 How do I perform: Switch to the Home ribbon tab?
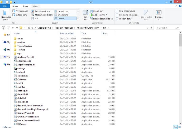click(x=15, y=6)
